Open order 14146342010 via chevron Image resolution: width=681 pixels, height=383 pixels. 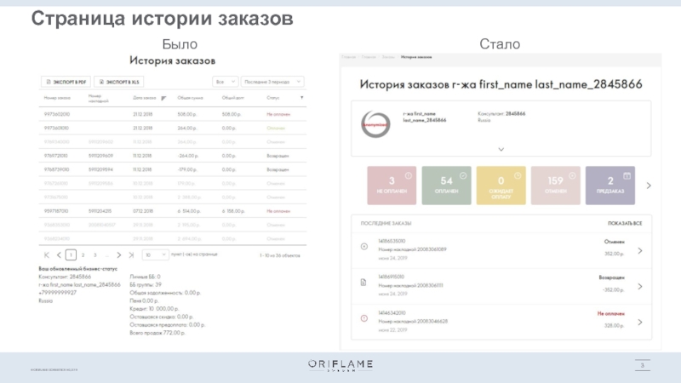[x=640, y=323]
